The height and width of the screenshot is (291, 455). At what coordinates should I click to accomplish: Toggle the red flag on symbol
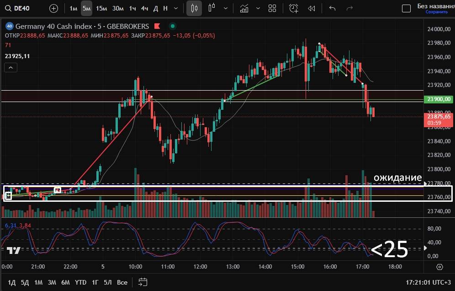pyautogui.click(x=157, y=26)
